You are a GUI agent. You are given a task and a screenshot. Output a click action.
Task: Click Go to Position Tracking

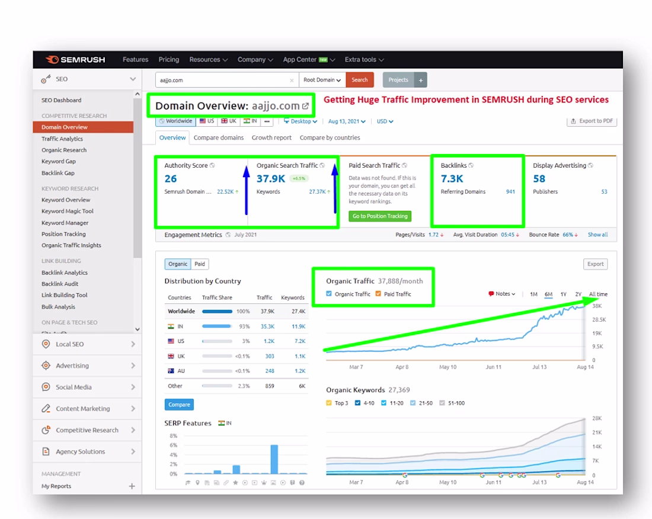coord(380,216)
